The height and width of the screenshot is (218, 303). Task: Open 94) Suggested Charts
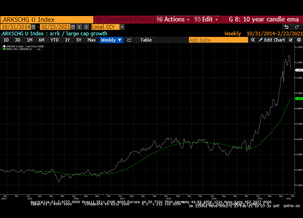point(124,19)
